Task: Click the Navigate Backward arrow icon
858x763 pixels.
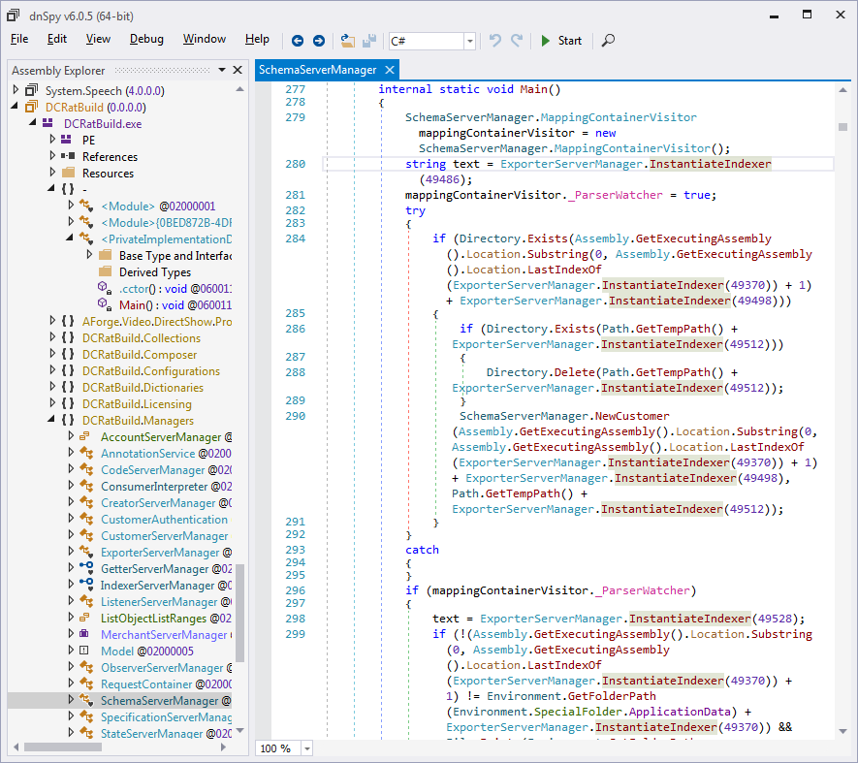Action: pos(297,41)
